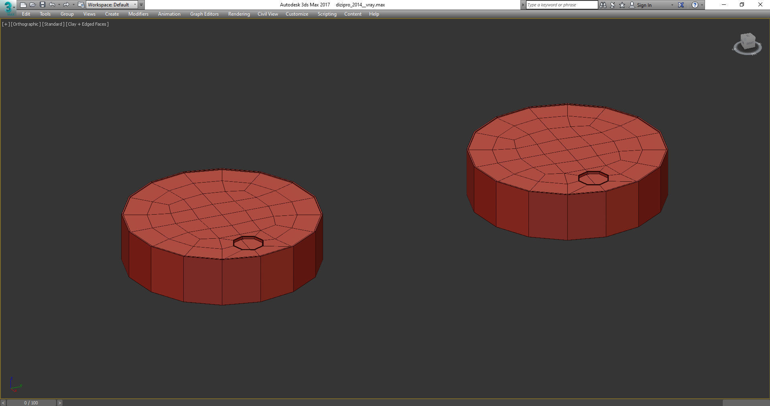Restore down the 3ds Max window
Viewport: 770px width, 406px height.
tap(742, 5)
